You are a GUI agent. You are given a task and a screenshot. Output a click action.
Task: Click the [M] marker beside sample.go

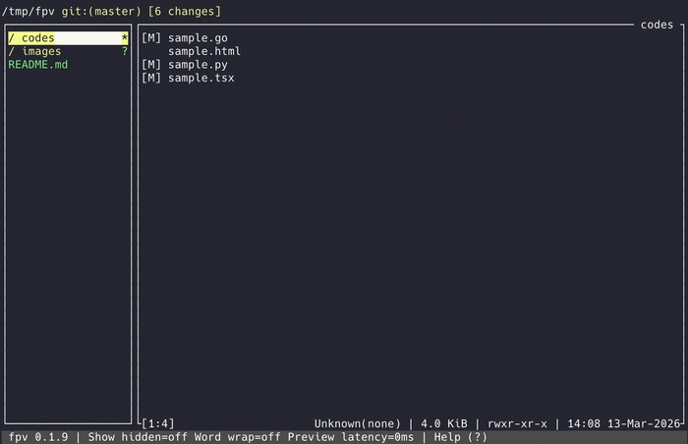pyautogui.click(x=151, y=38)
